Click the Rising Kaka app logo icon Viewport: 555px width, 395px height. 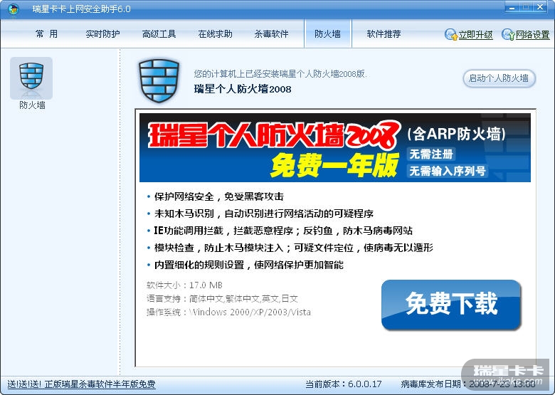13,9
